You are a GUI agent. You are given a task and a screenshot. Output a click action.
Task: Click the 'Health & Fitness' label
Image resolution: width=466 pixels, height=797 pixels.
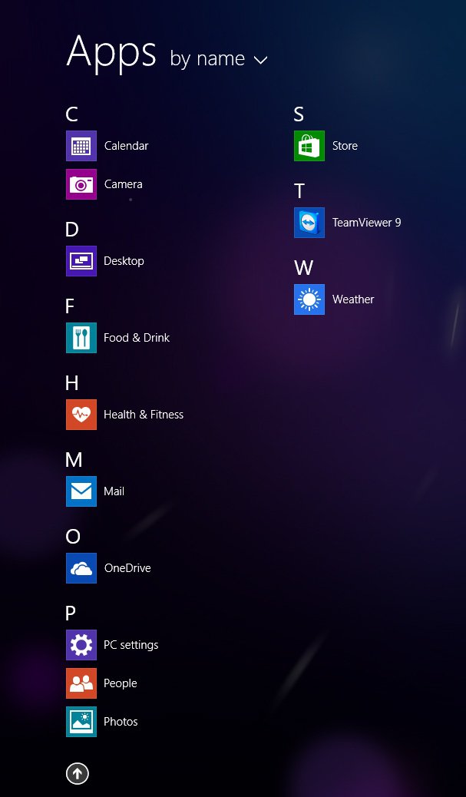(144, 415)
